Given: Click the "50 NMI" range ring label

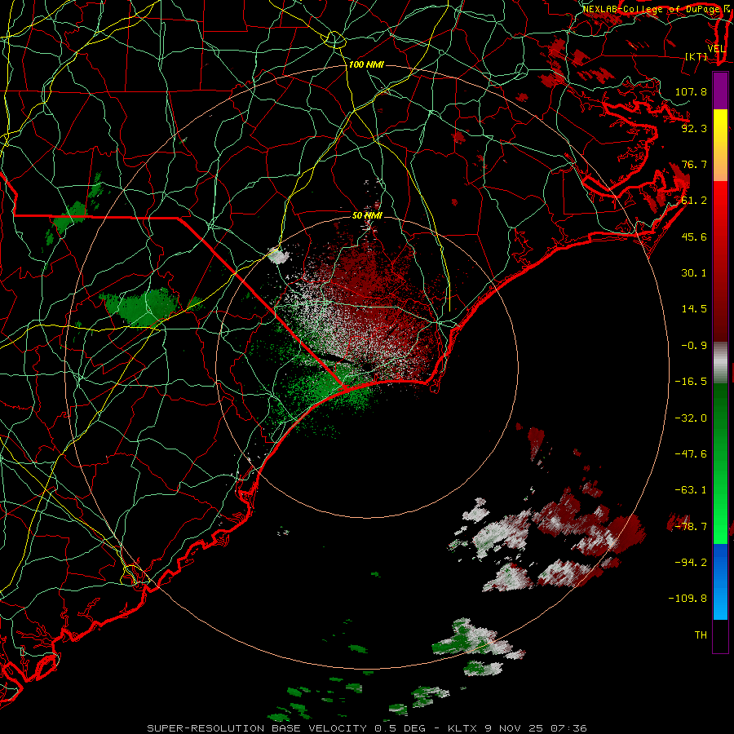Looking at the screenshot, I should point(368,215).
